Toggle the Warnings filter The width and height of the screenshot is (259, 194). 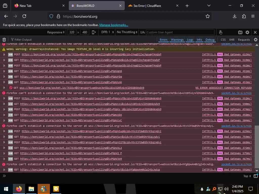(x=177, y=40)
